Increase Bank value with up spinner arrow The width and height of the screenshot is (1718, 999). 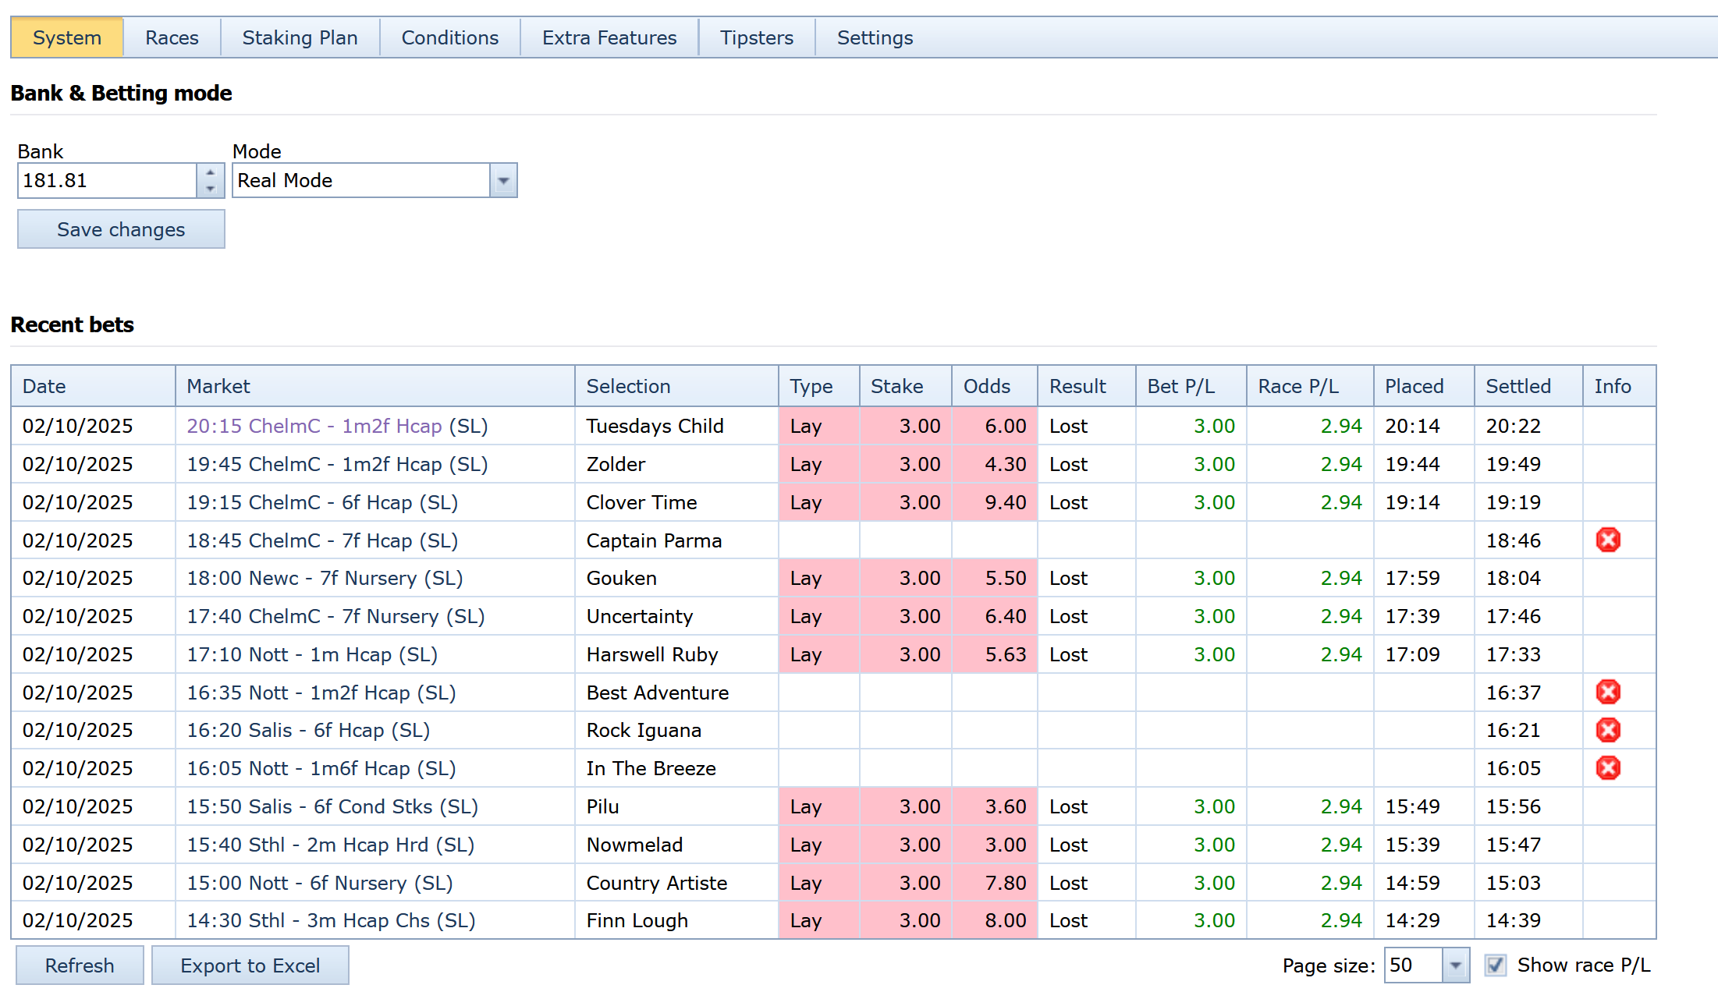[210, 172]
